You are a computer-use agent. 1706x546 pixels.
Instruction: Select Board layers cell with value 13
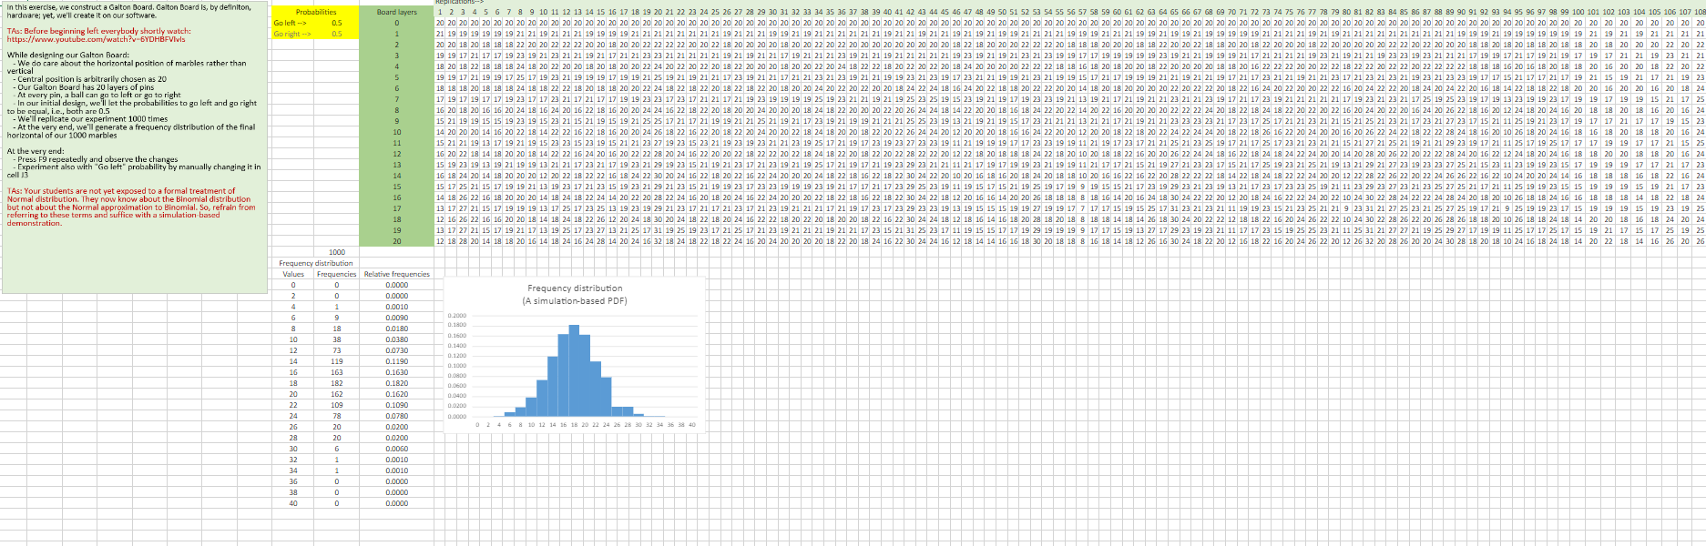[397, 165]
